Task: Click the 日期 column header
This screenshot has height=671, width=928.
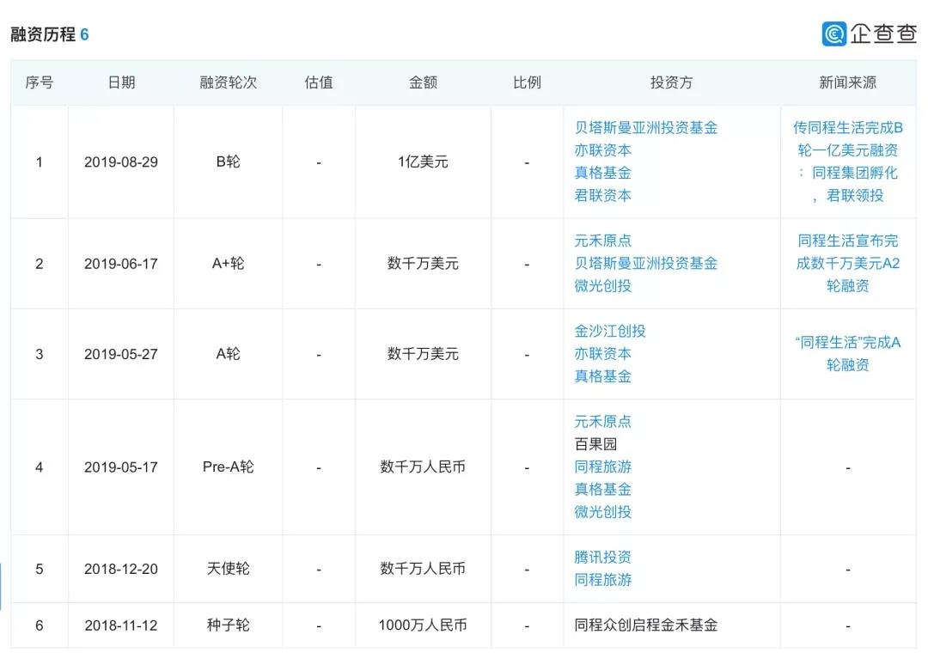Action: [121, 82]
